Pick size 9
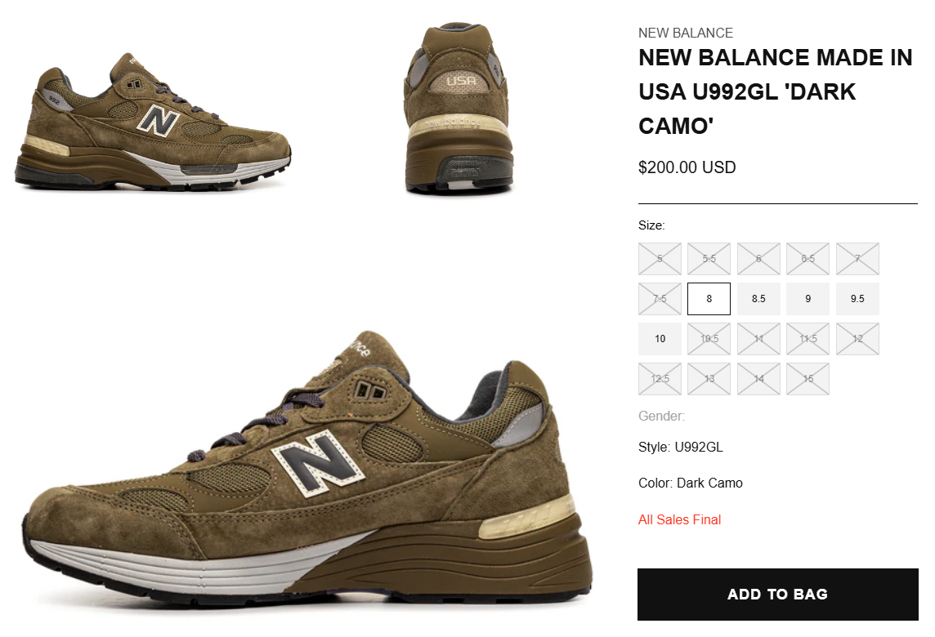 click(808, 299)
